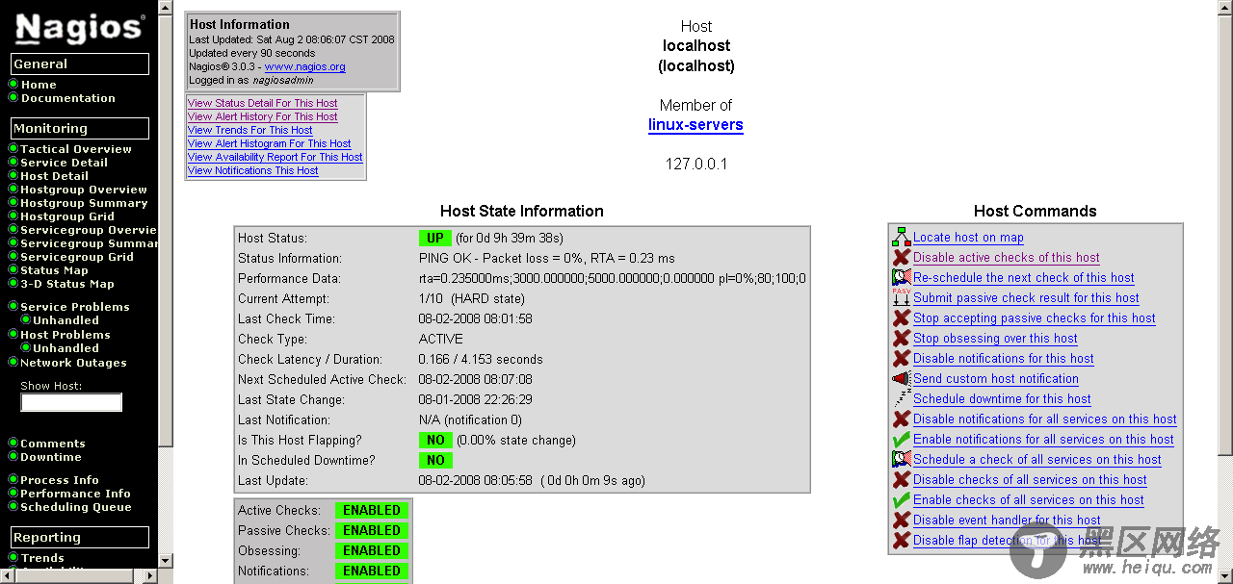Click the green bullet next to Service Problems
The height and width of the screenshot is (584, 1233).
tap(13, 307)
